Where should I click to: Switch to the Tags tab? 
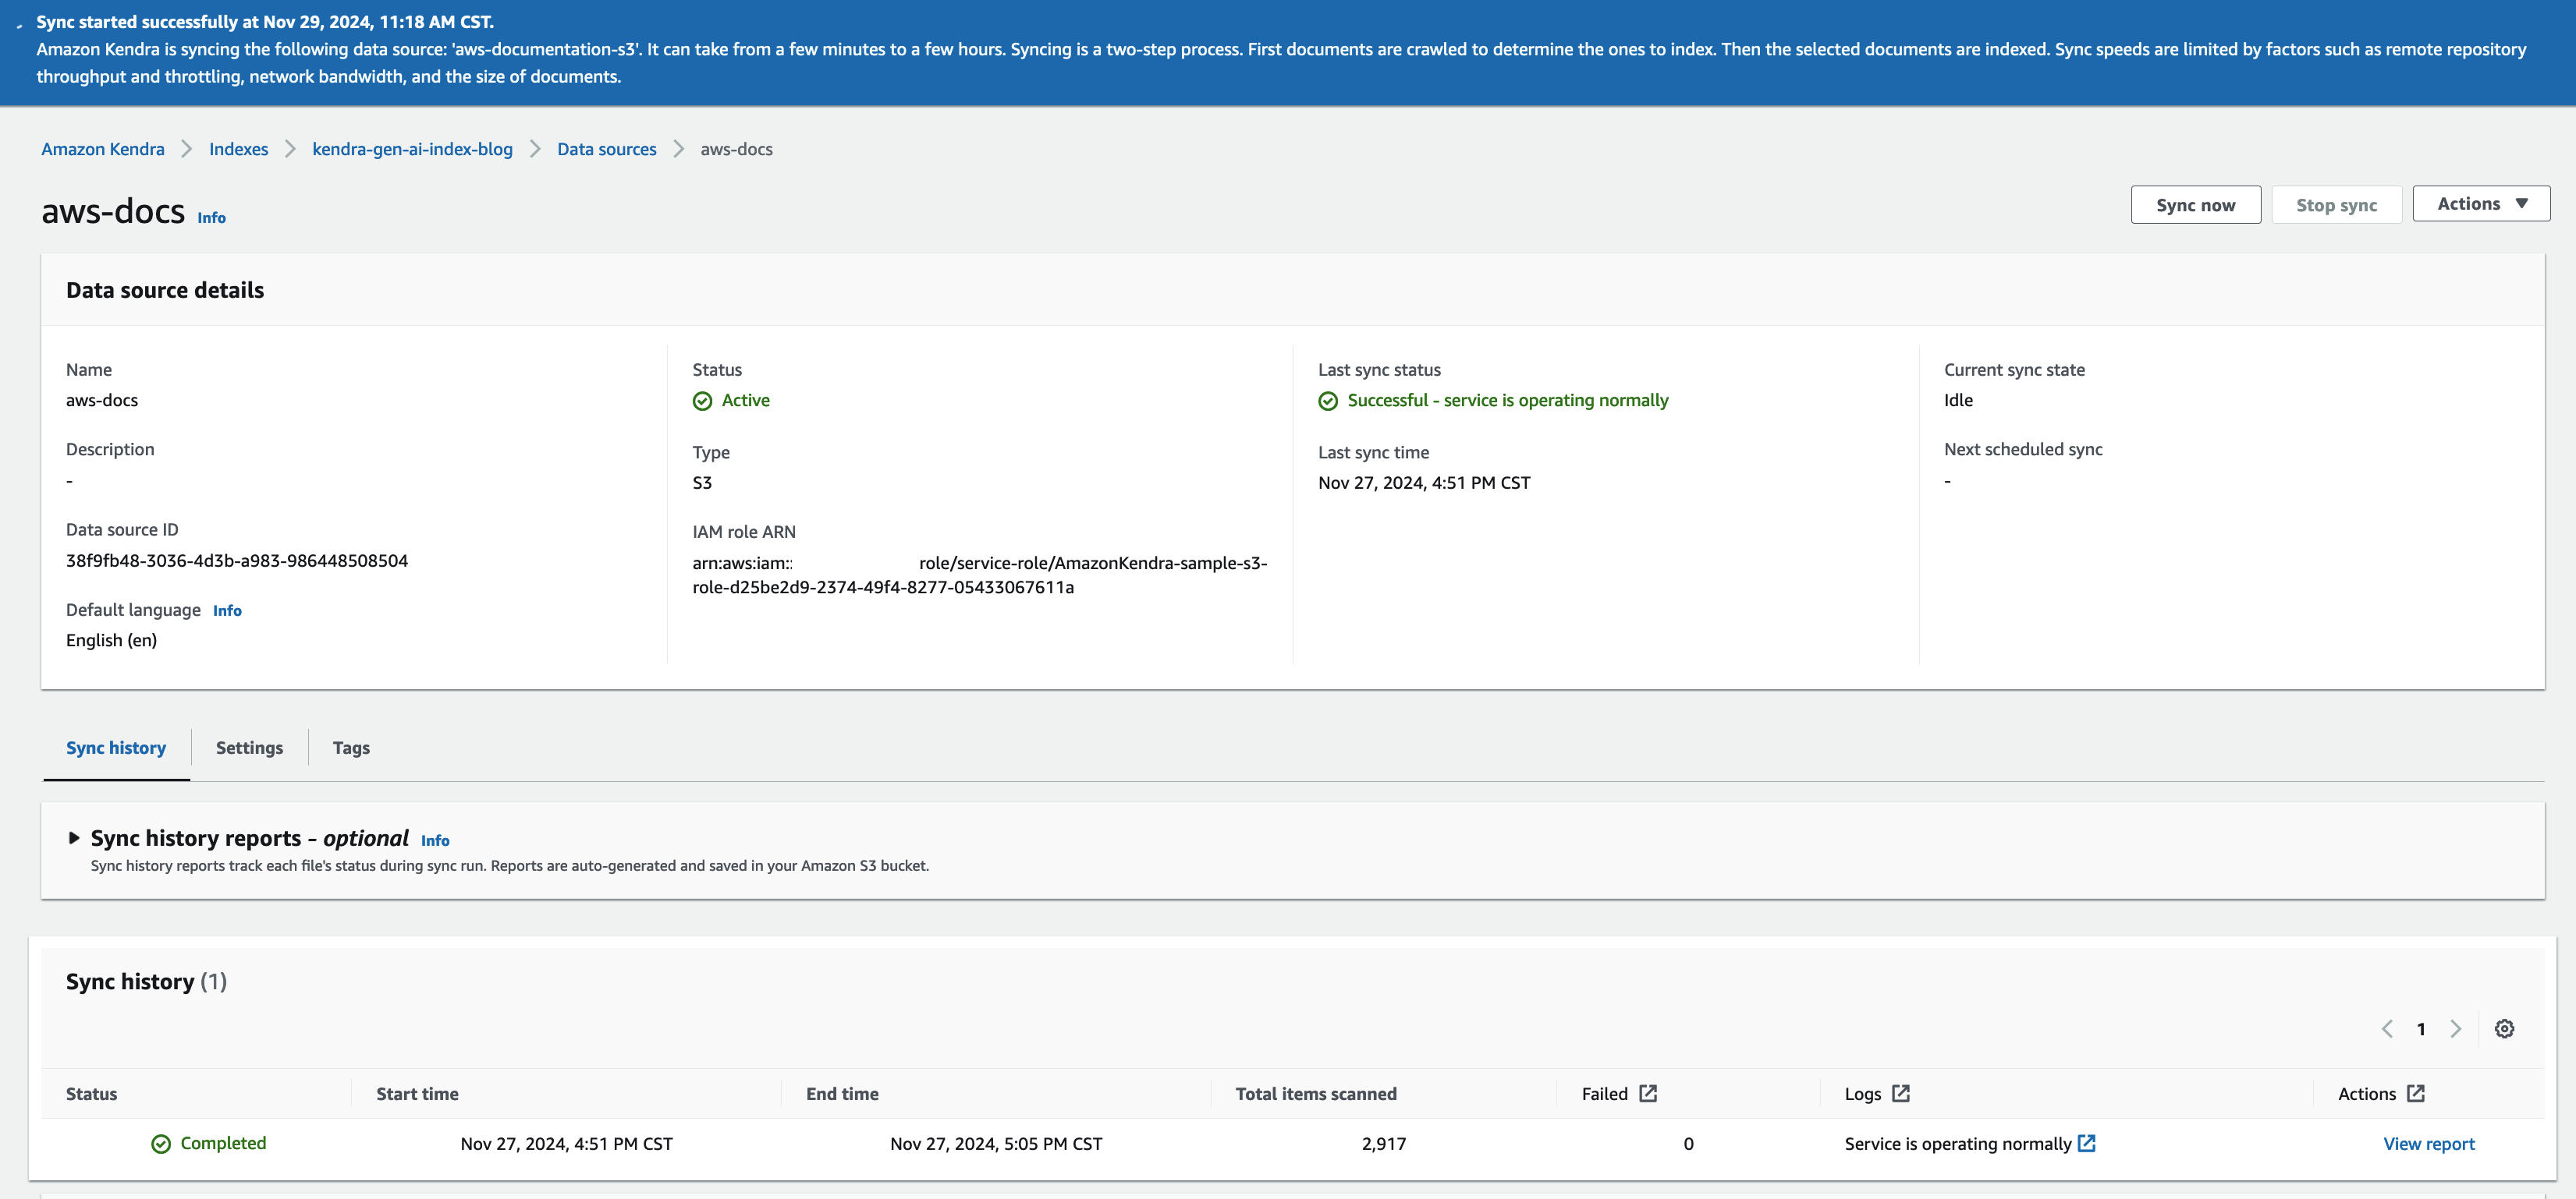351,748
